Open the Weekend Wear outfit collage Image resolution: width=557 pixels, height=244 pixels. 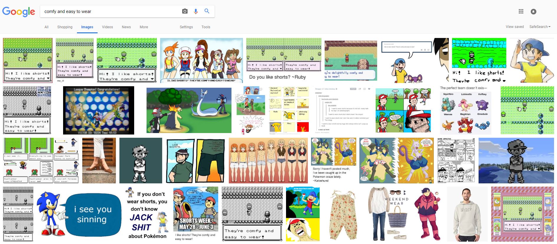coord(389,214)
